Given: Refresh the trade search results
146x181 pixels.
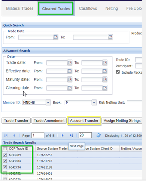Looking at the screenshot, I should click(x=98, y=135).
